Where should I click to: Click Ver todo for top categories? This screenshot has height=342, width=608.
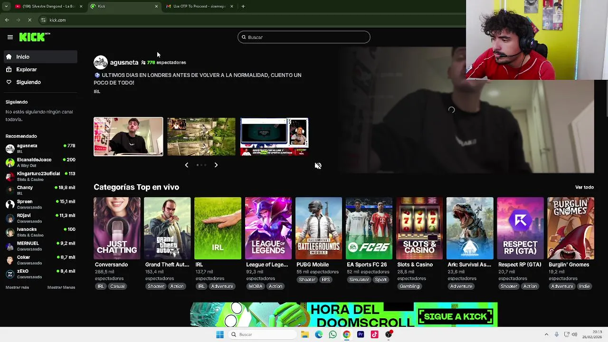pos(584,187)
